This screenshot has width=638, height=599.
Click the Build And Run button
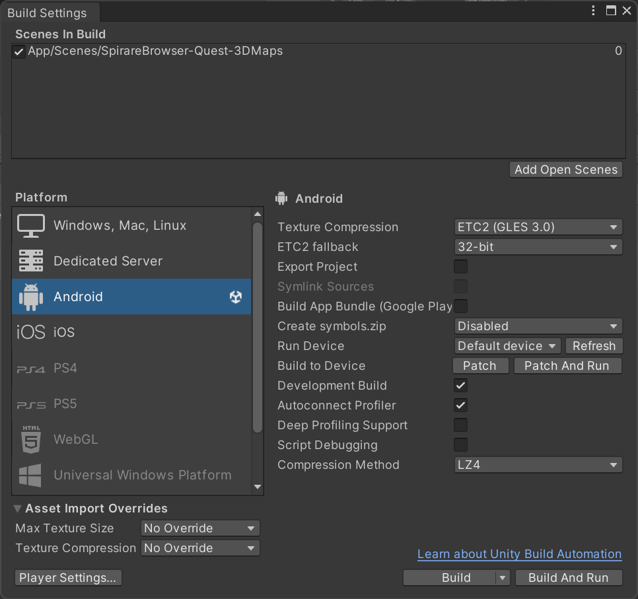click(569, 578)
